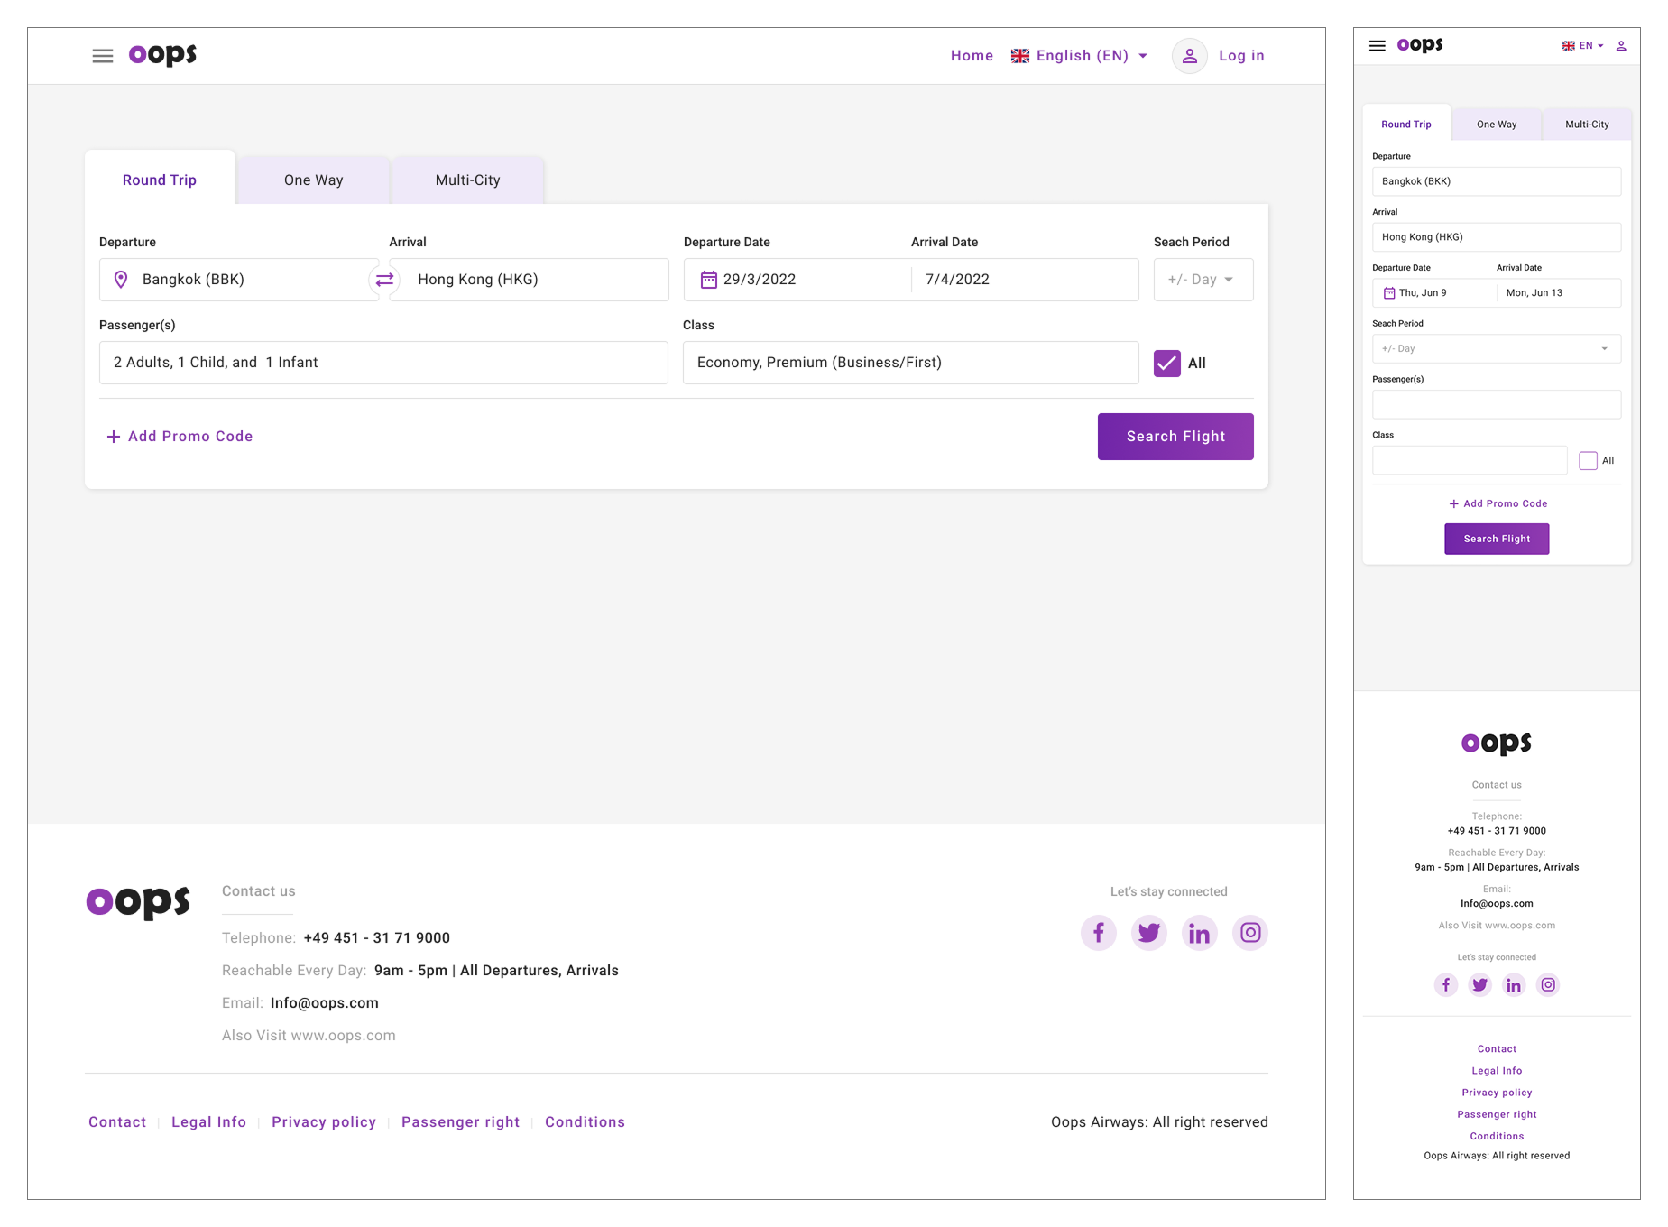Open Twitter link in desktop footer
The image size is (1668, 1227).
[1148, 933]
